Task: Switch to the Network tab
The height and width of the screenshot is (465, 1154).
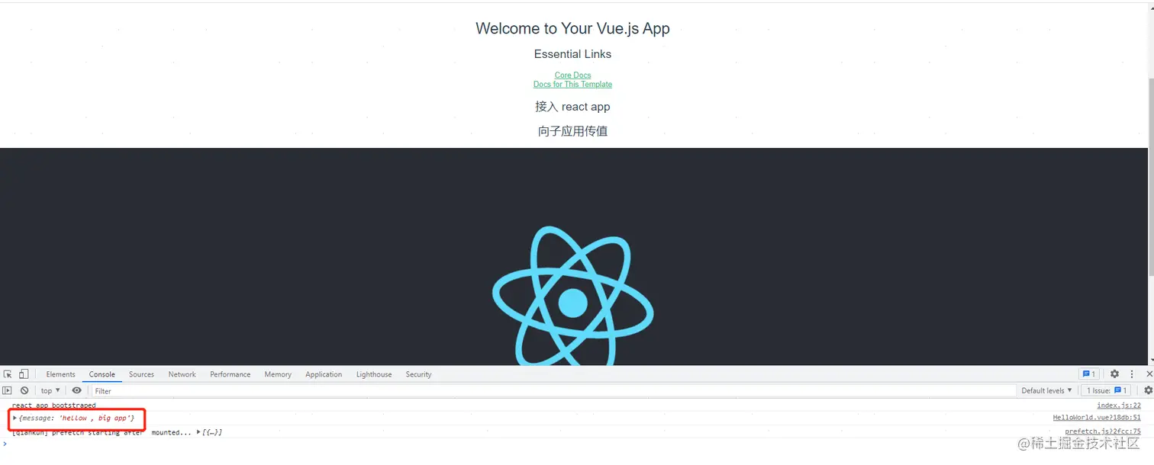Action: [x=182, y=374]
